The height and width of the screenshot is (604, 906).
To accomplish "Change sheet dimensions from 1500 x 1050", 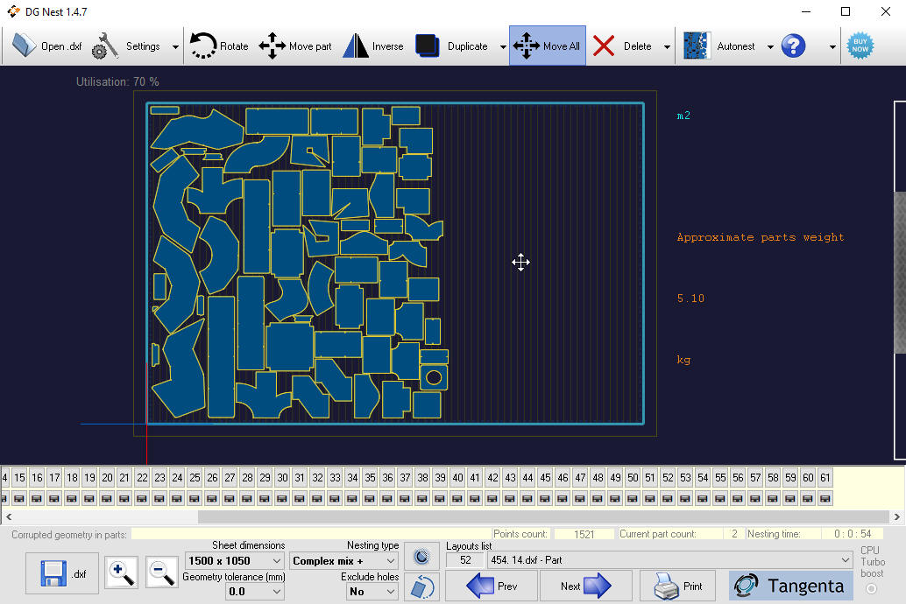I will tap(233, 560).
